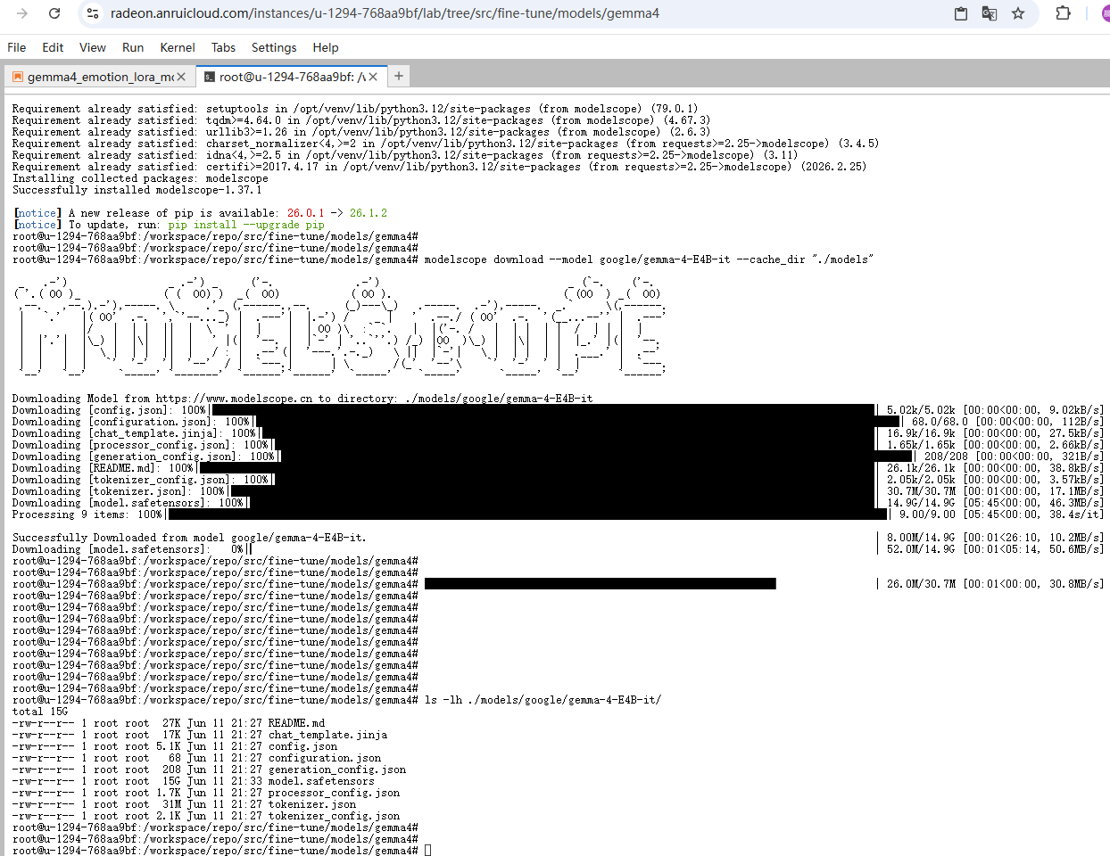Screen dimensions: 1110x856
Task: Open site information icon beside URL
Action: click(x=92, y=13)
